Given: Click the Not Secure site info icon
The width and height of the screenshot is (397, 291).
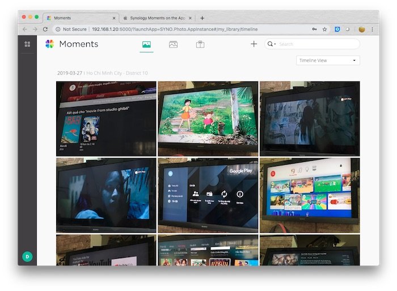Looking at the screenshot, I should coord(58,29).
